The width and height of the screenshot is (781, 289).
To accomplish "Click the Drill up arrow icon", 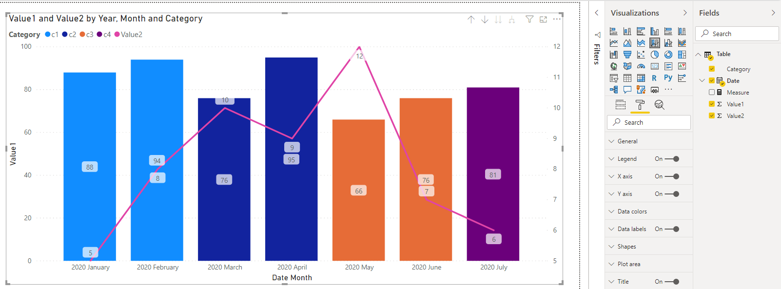I will coord(471,19).
